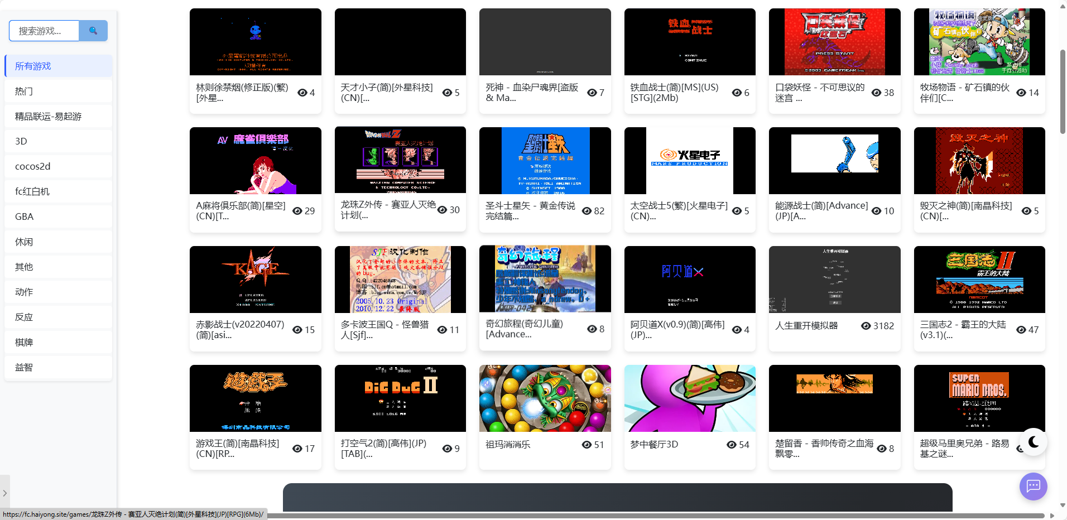Click the 死神 - 血染尸魂界 title
Viewport: 1067px width, 520px height.
(x=532, y=93)
